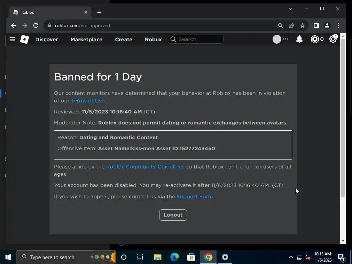Open the Windows Start menu

pyautogui.click(x=8, y=257)
